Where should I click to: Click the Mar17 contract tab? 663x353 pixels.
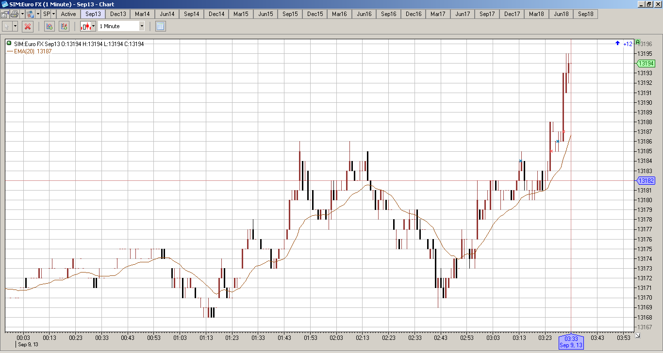438,14
